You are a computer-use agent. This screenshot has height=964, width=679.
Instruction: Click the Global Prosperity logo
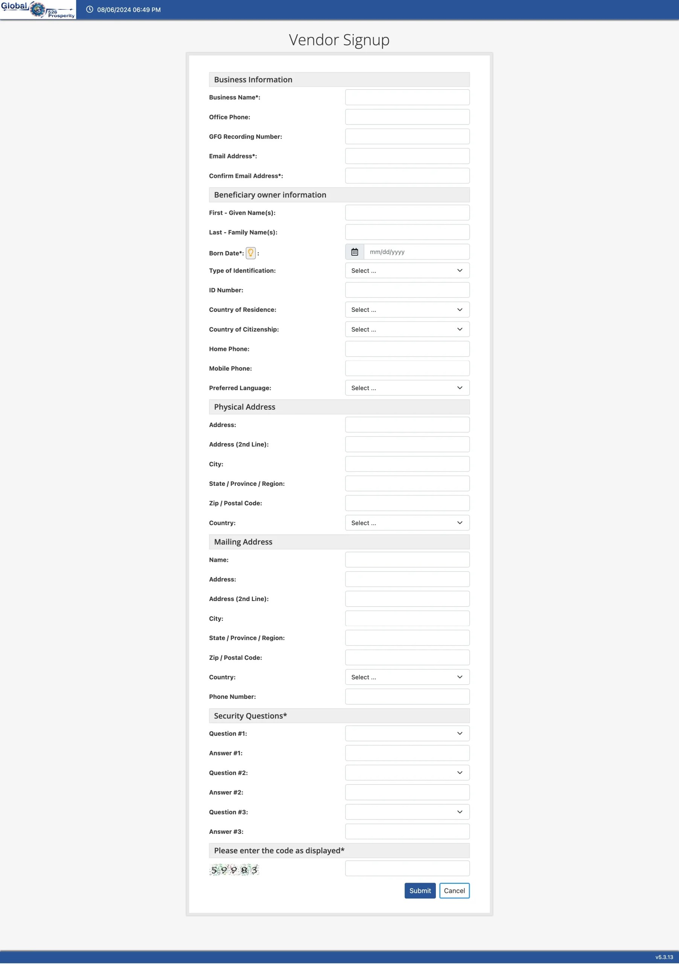point(38,10)
